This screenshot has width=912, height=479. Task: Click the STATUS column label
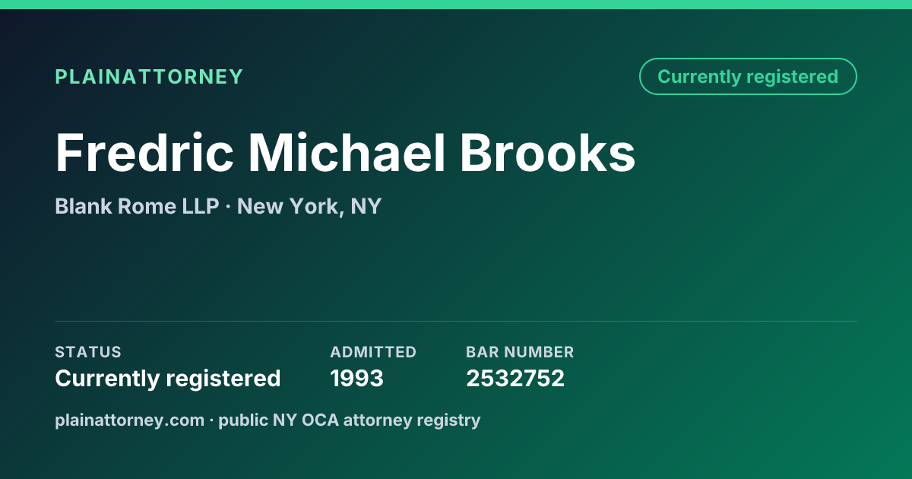(x=88, y=352)
